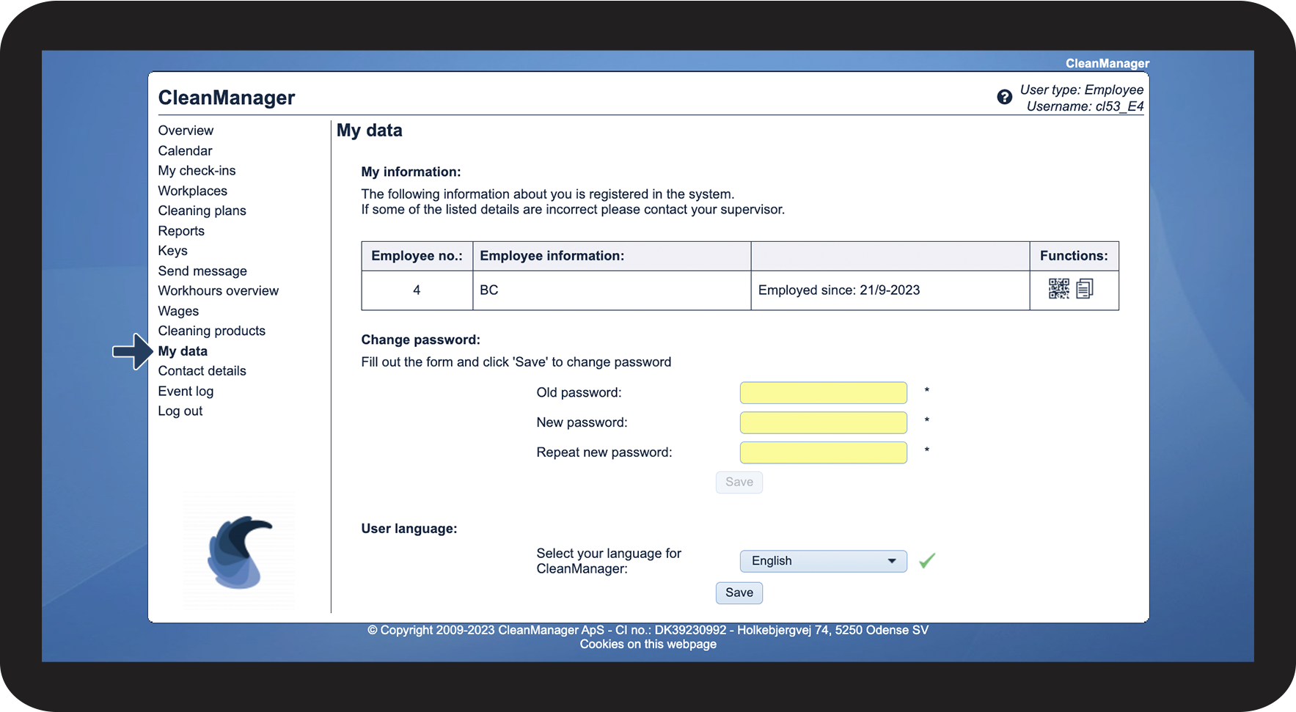Open Event log from the sidebar
Screen dimensions: 1296x712
coord(186,392)
